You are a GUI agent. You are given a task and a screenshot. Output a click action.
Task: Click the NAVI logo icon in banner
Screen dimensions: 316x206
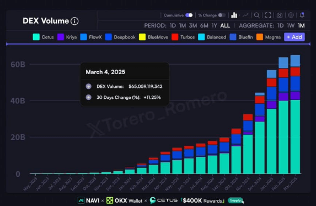[81, 200]
